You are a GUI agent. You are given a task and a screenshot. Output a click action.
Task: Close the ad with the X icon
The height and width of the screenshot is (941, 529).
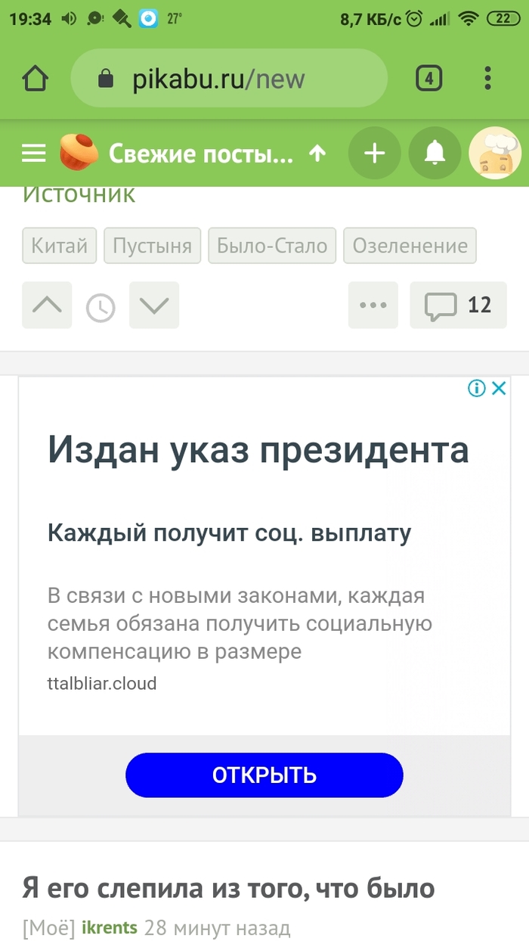499,389
